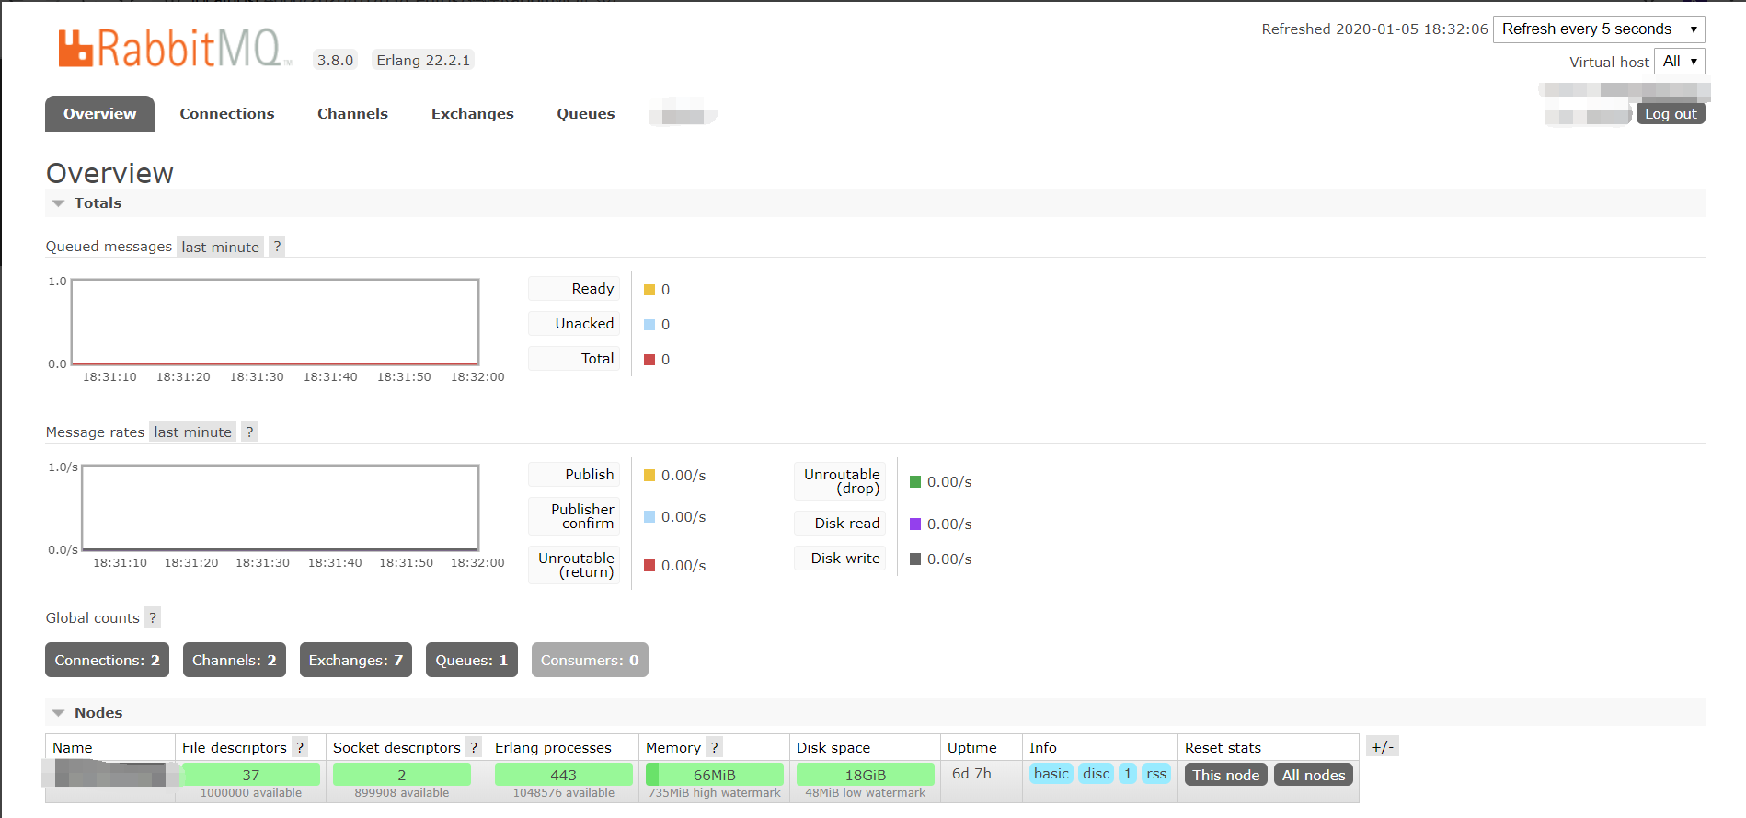Change Queued messages range from last minute
This screenshot has height=818, width=1746.
(220, 247)
